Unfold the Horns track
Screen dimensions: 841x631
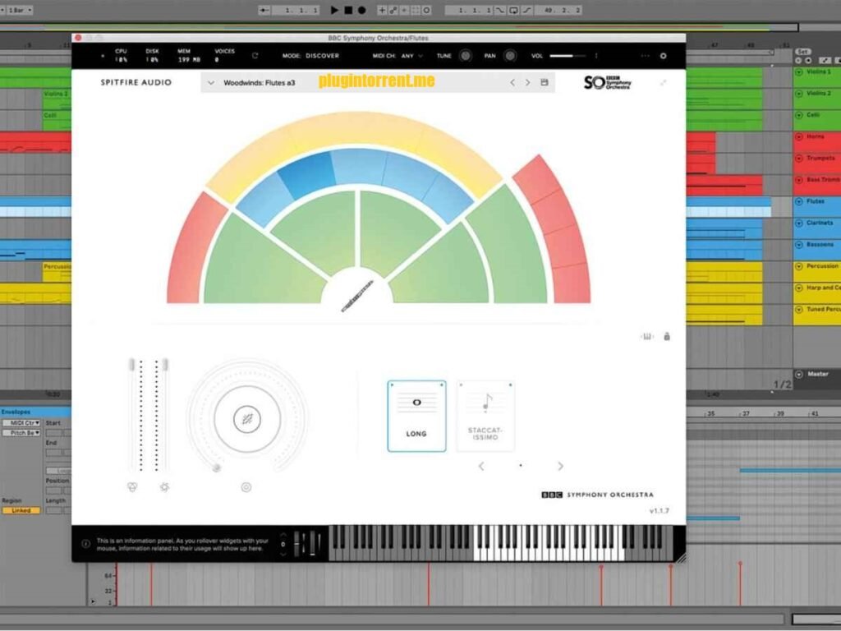click(798, 137)
